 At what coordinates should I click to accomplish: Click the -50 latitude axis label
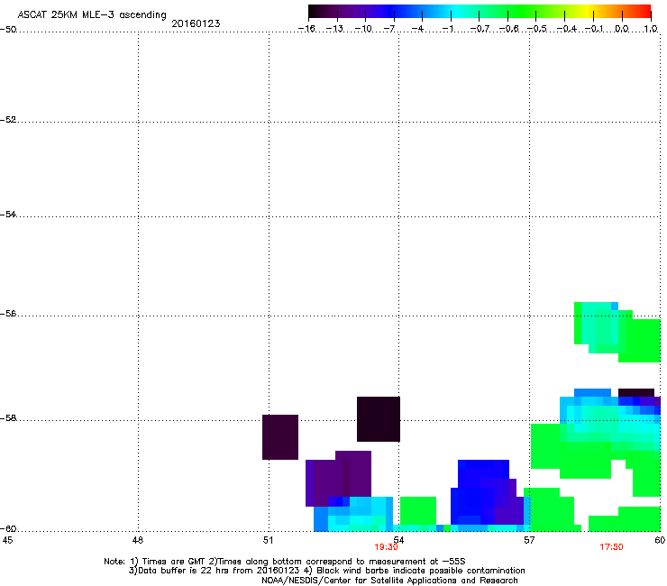pyautogui.click(x=8, y=30)
